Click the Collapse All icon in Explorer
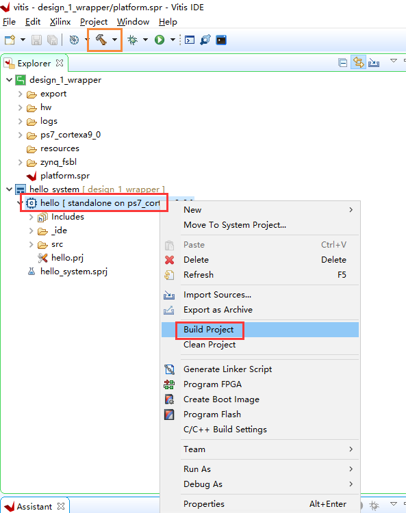 343,62
